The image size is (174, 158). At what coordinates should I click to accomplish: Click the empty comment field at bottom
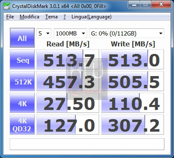point(87,144)
